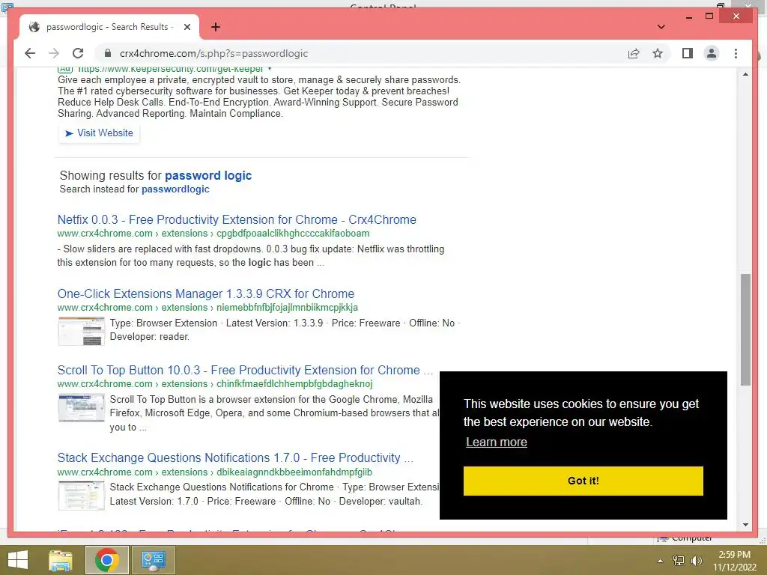Click the cpgbdfpoaalclikhghccccakifaoboam URL text
This screenshot has height=575, width=767.
click(293, 234)
